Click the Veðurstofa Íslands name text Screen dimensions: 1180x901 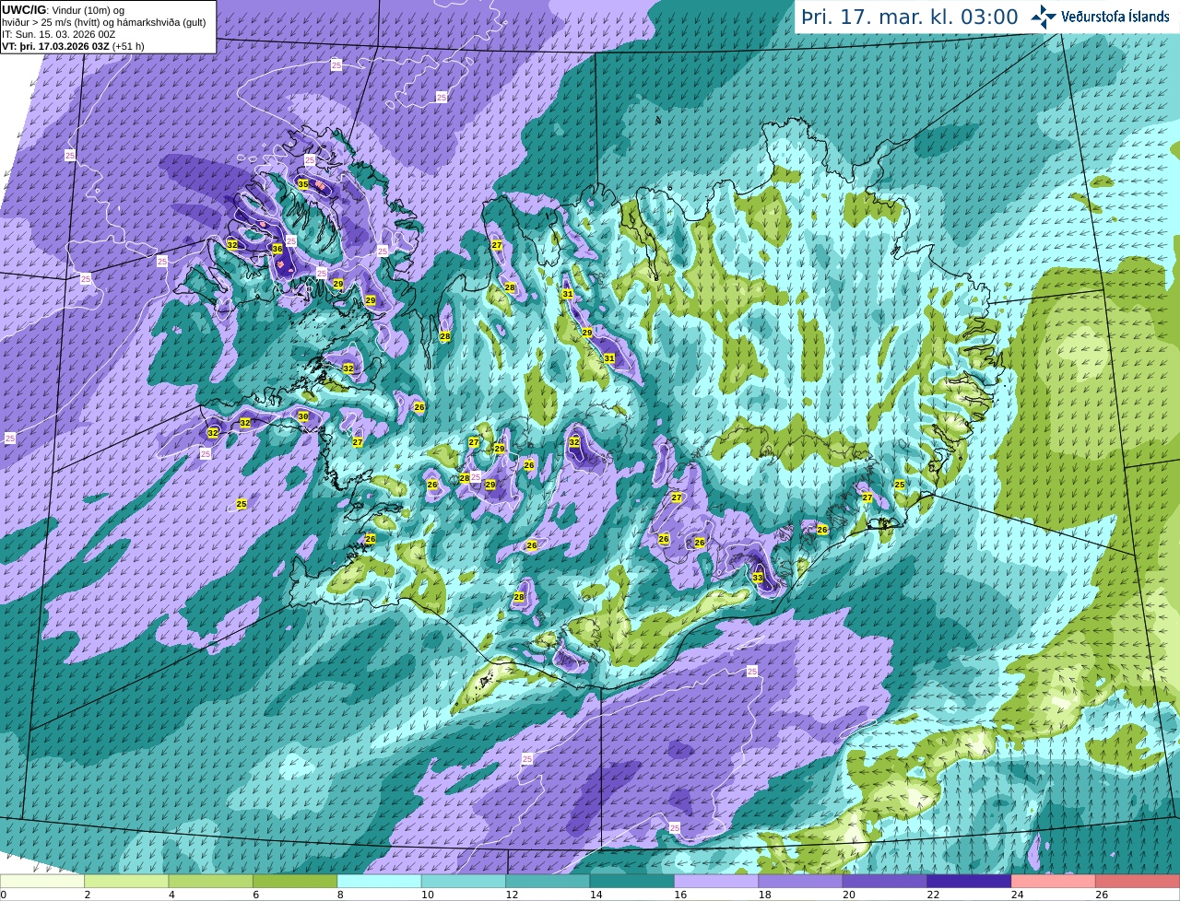click(1115, 17)
